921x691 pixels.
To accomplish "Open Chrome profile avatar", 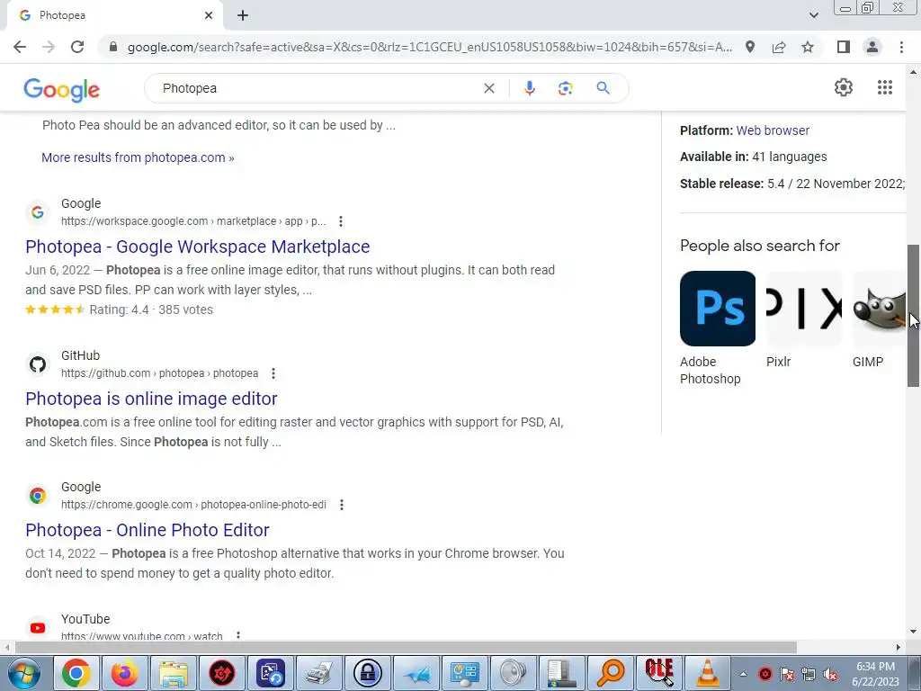I will [x=872, y=47].
